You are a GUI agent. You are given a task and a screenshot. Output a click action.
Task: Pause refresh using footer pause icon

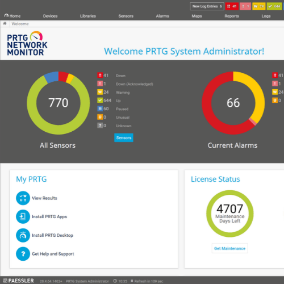(x=132, y=281)
